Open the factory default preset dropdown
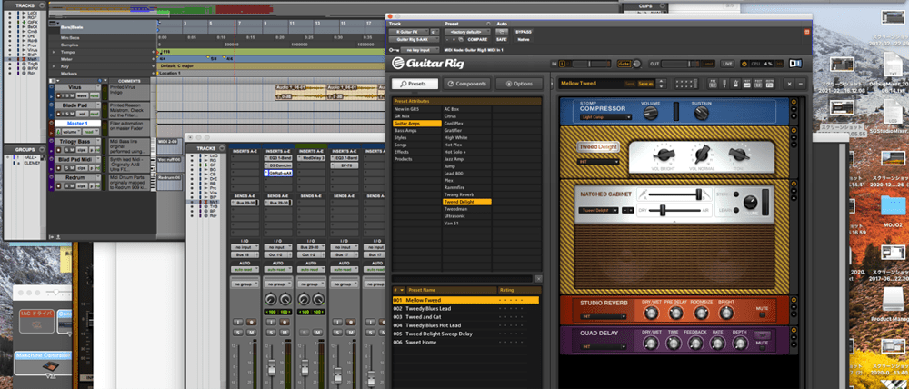The height and width of the screenshot is (389, 909). (x=468, y=32)
